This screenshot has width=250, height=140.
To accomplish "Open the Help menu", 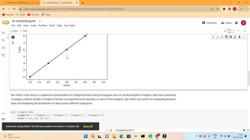I will (59, 26).
